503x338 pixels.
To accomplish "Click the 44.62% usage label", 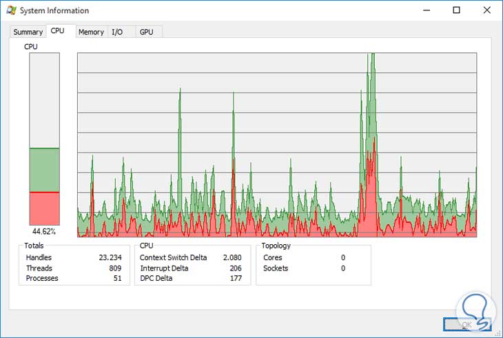I will pyautogui.click(x=44, y=231).
